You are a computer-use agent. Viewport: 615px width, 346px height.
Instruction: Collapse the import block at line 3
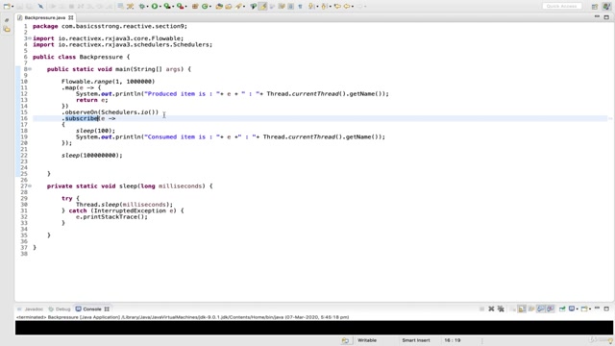point(30,38)
